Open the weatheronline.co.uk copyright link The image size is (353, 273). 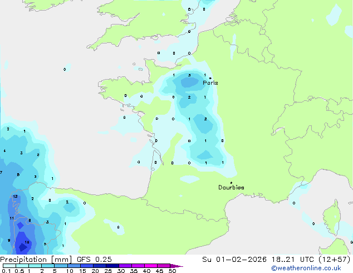(306, 268)
